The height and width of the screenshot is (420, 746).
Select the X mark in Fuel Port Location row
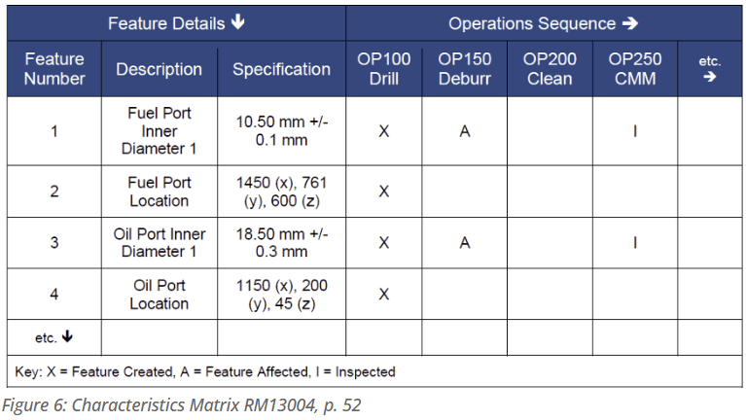pyautogui.click(x=384, y=192)
